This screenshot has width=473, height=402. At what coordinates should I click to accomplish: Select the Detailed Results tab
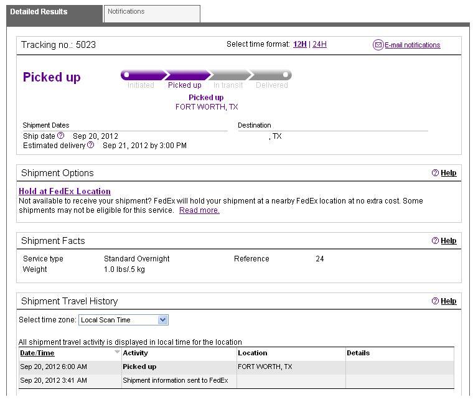point(54,14)
